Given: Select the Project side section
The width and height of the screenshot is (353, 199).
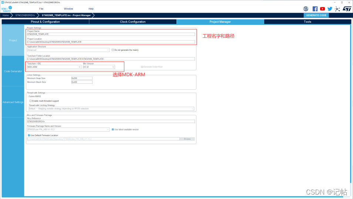Looking at the screenshot, I should (x=13, y=40).
